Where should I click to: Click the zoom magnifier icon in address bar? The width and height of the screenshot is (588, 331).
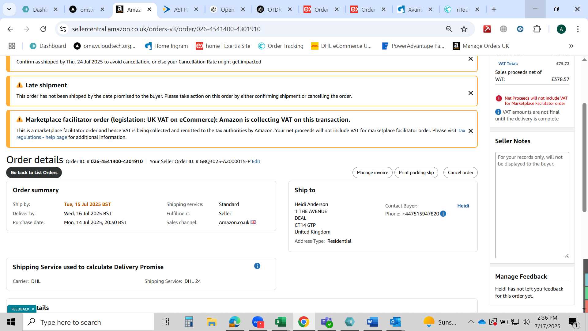coord(449,29)
